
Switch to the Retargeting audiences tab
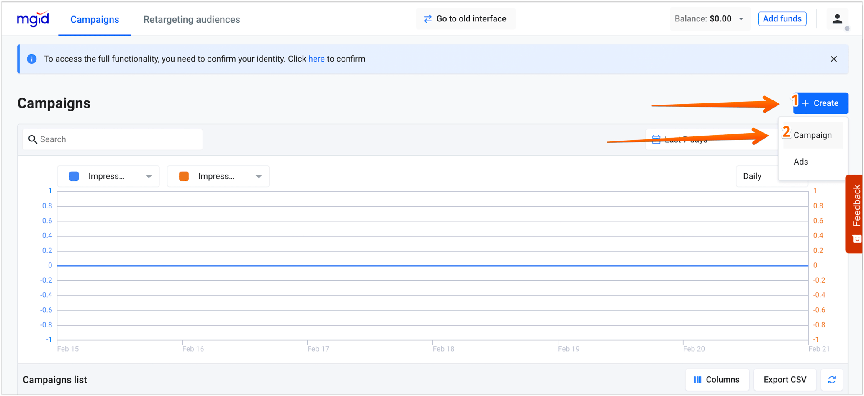click(191, 19)
